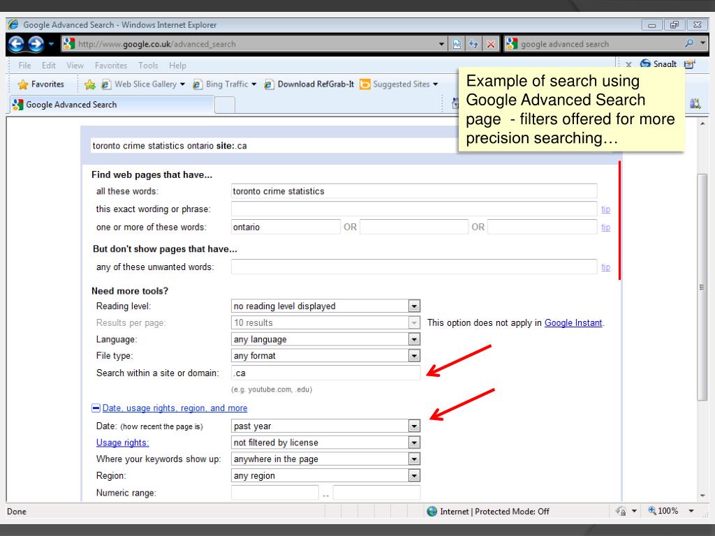Click the red Stop icon in address bar
The image size is (715, 536).
[491, 44]
